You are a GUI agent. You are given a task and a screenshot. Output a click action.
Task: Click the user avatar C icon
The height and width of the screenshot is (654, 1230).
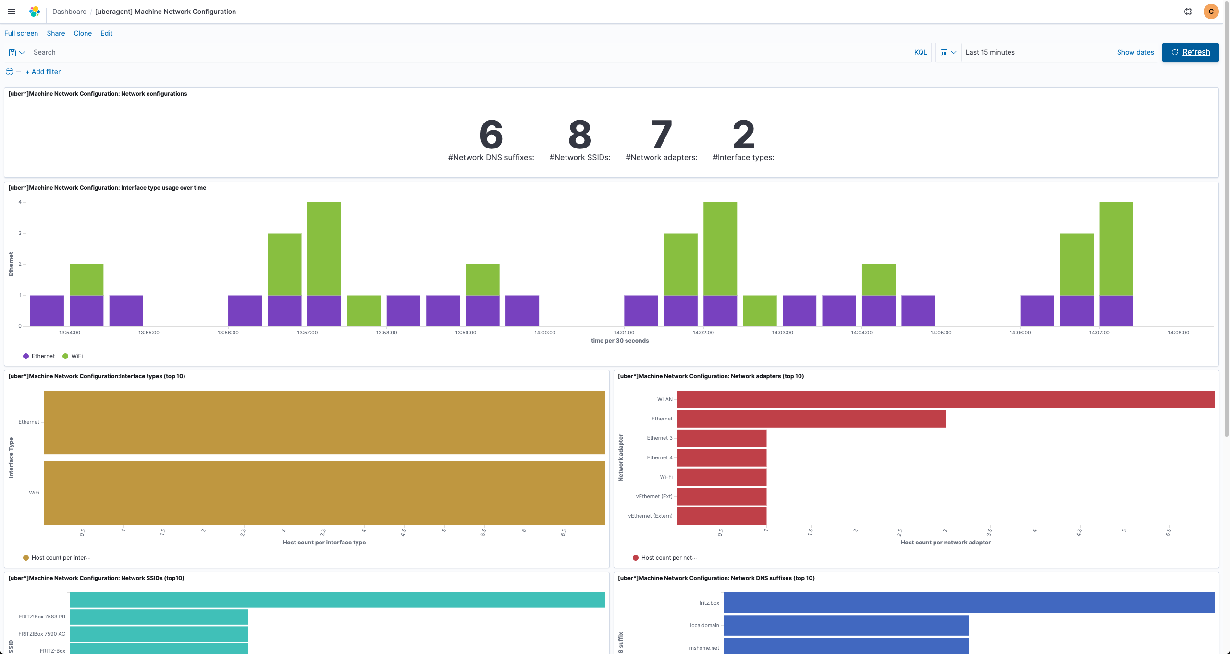coord(1211,12)
